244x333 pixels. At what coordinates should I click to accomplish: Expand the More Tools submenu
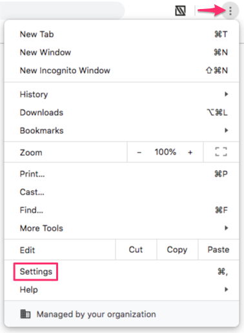(121, 228)
